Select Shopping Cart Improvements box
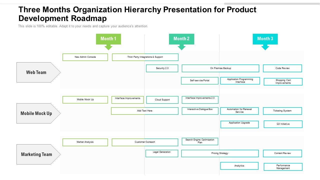The image size is (320, 180). (x=283, y=82)
